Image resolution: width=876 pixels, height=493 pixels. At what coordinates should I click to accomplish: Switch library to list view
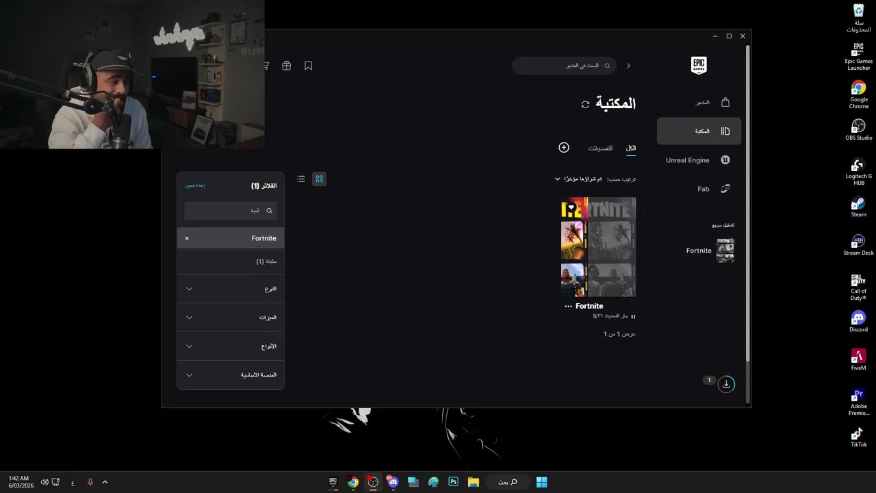301,179
